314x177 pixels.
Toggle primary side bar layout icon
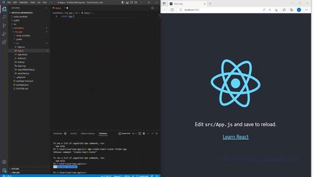pyautogui.click(x=123, y=2)
